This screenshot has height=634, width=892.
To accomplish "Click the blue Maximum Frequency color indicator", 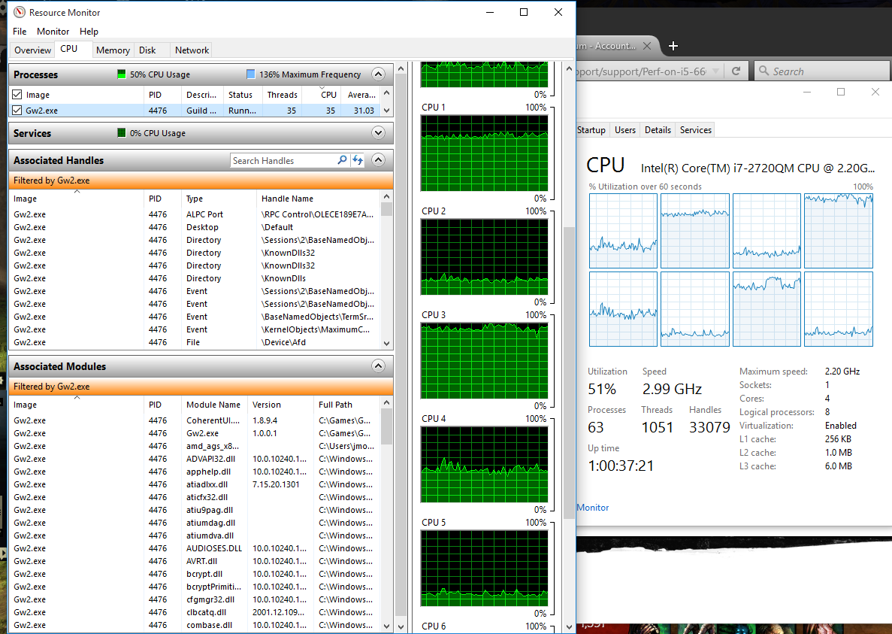I will 251,74.
